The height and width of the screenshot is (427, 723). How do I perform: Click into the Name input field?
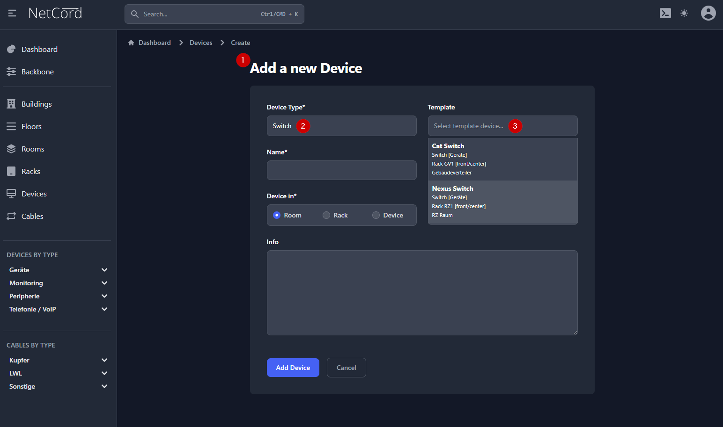click(x=341, y=170)
